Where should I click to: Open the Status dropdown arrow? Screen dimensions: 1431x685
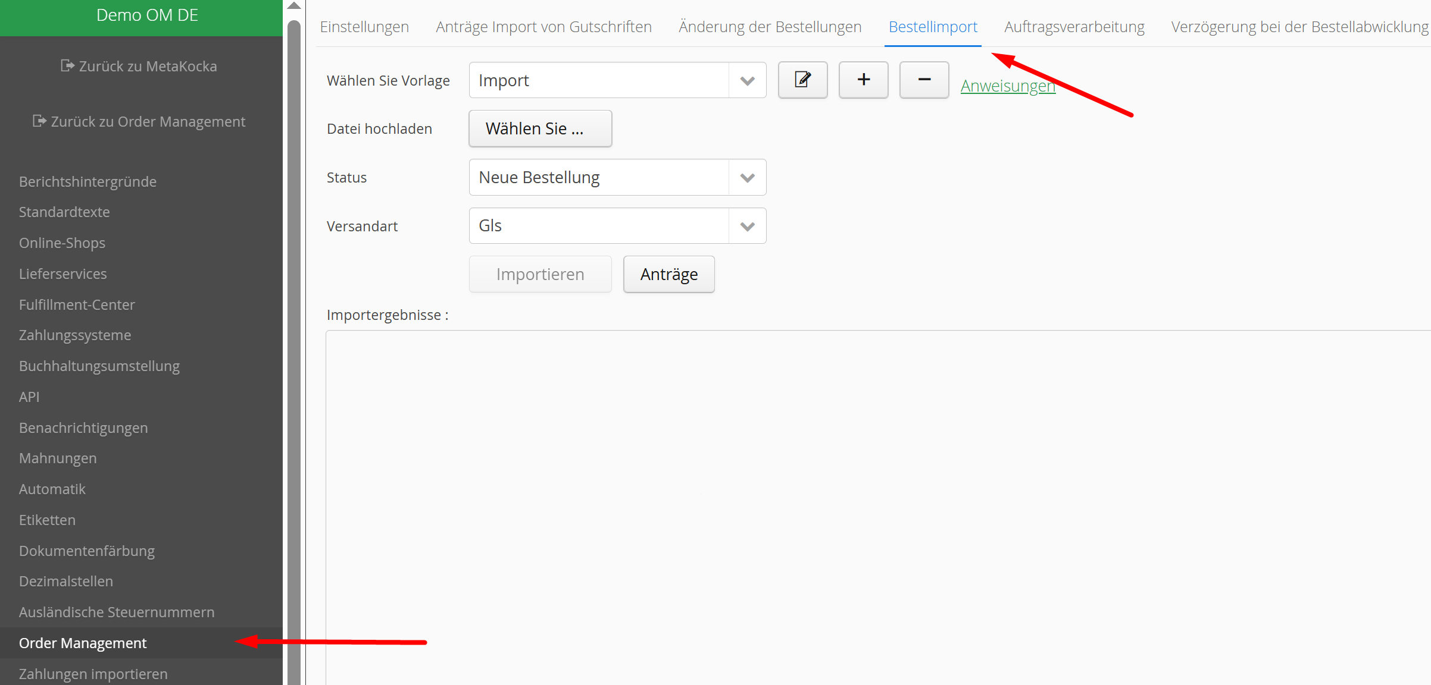(x=747, y=177)
